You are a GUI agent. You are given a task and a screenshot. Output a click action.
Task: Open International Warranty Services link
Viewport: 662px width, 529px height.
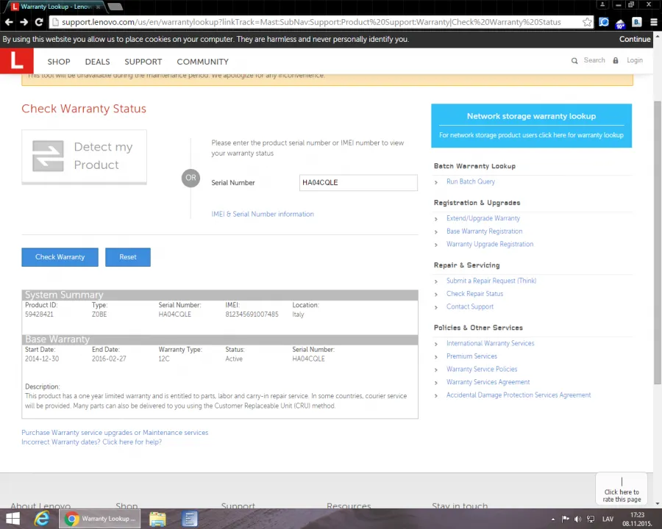coord(490,343)
